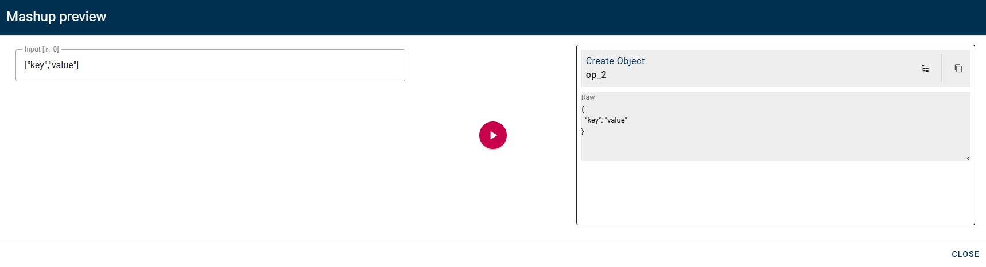Click the Raw label above the output
The width and height of the screenshot is (986, 267).
pos(588,97)
